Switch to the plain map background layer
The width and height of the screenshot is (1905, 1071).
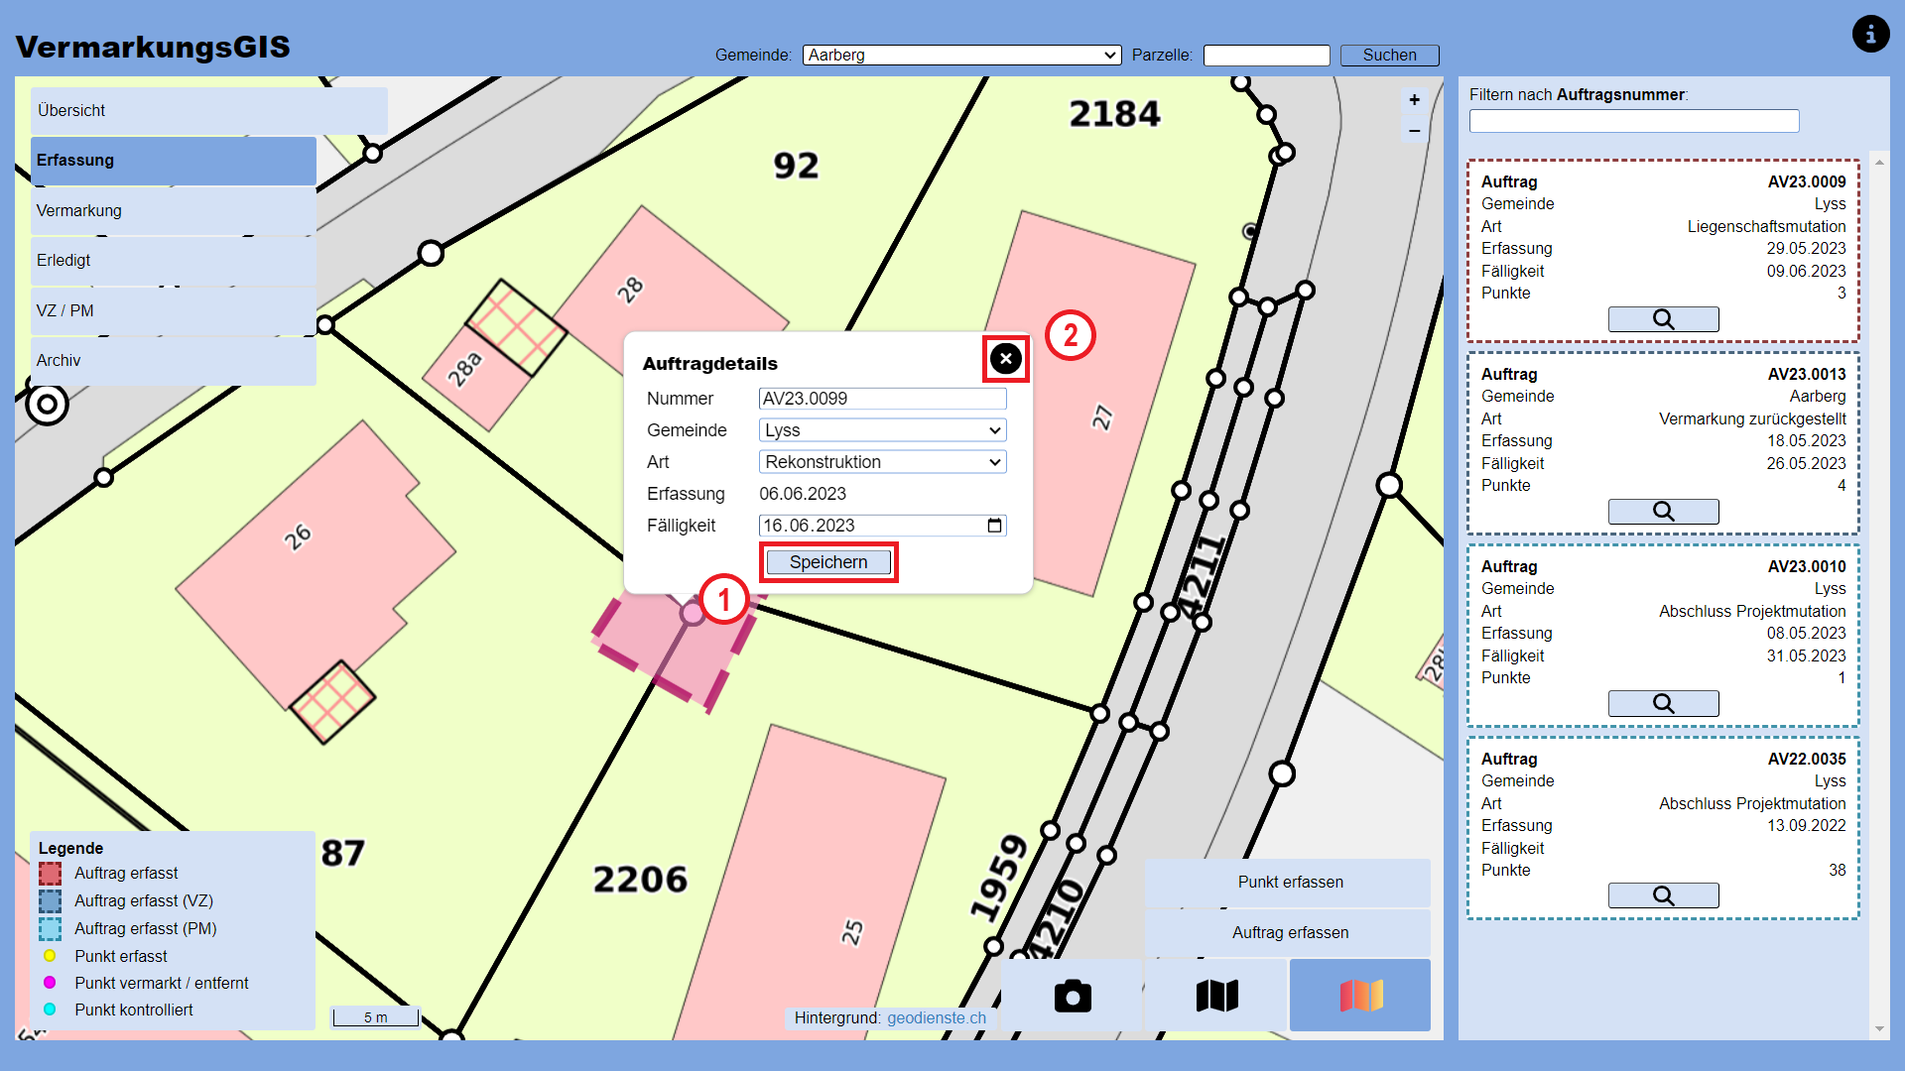click(x=1215, y=996)
